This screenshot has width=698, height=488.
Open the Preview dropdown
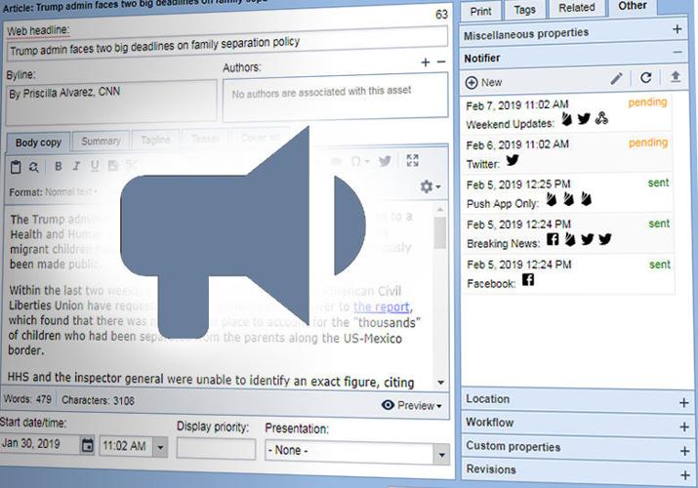[411, 405]
